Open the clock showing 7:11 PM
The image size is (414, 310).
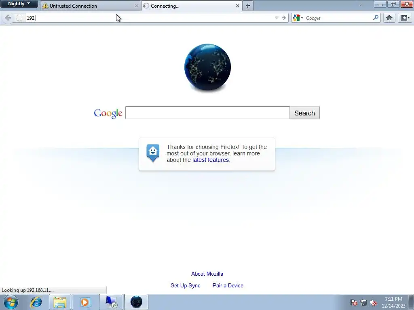(393, 302)
